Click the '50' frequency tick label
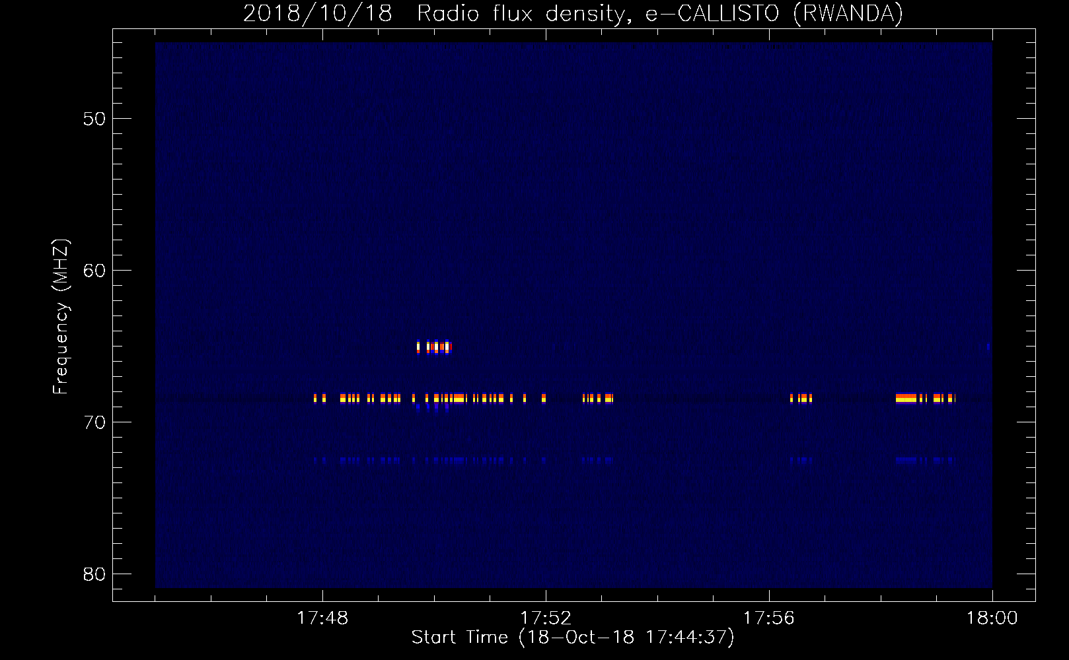Screen dimensions: 1069x660 point(94,119)
